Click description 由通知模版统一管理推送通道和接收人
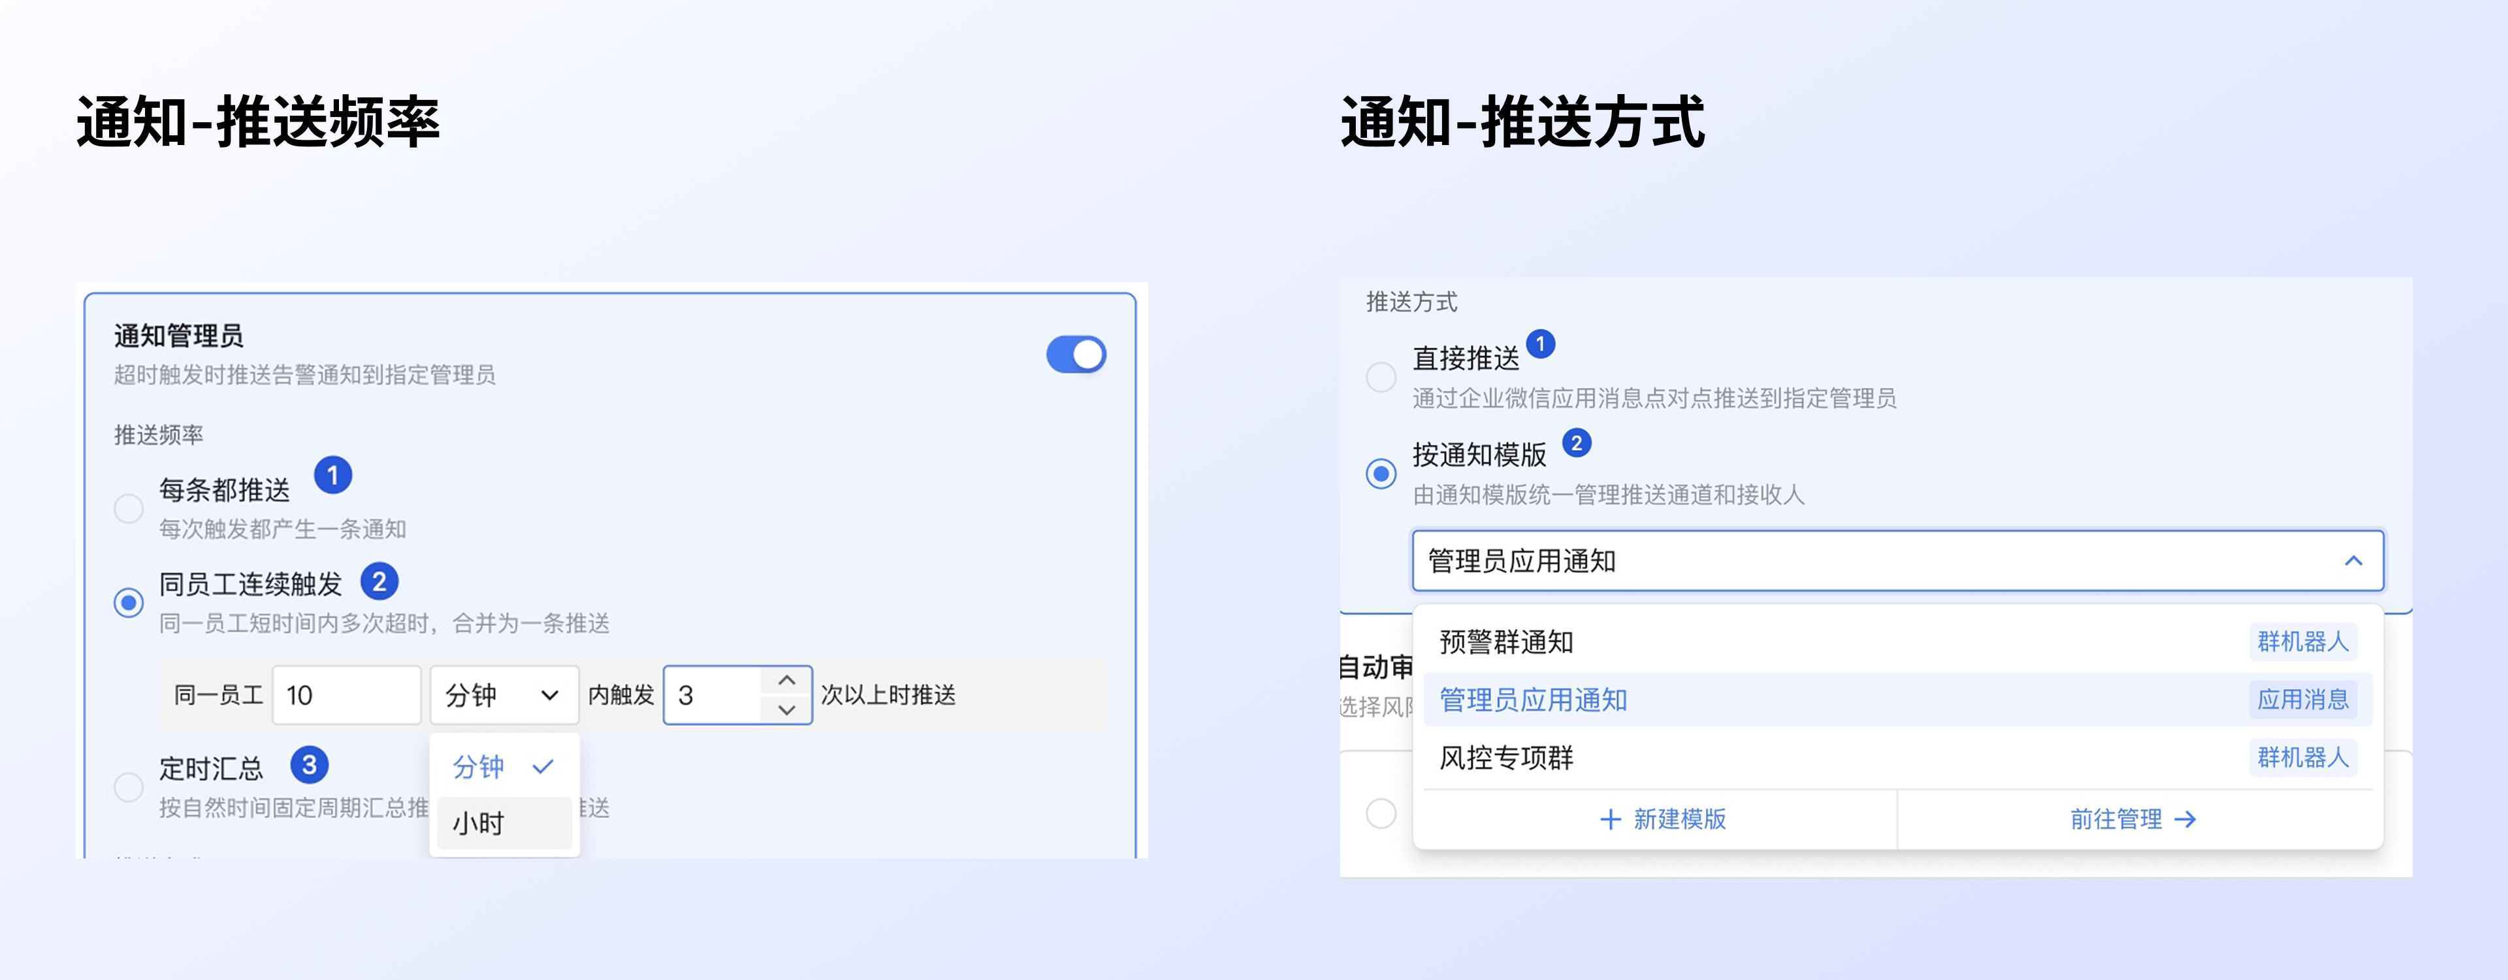The width and height of the screenshot is (2508, 980). click(x=1609, y=495)
